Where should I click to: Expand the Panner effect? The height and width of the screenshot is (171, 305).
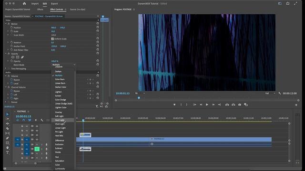(x=6, y=102)
